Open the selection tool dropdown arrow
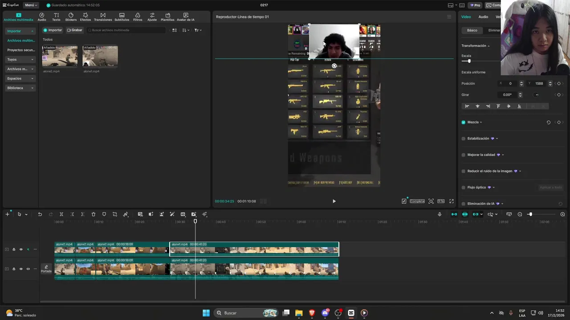The height and width of the screenshot is (320, 570). (26, 215)
